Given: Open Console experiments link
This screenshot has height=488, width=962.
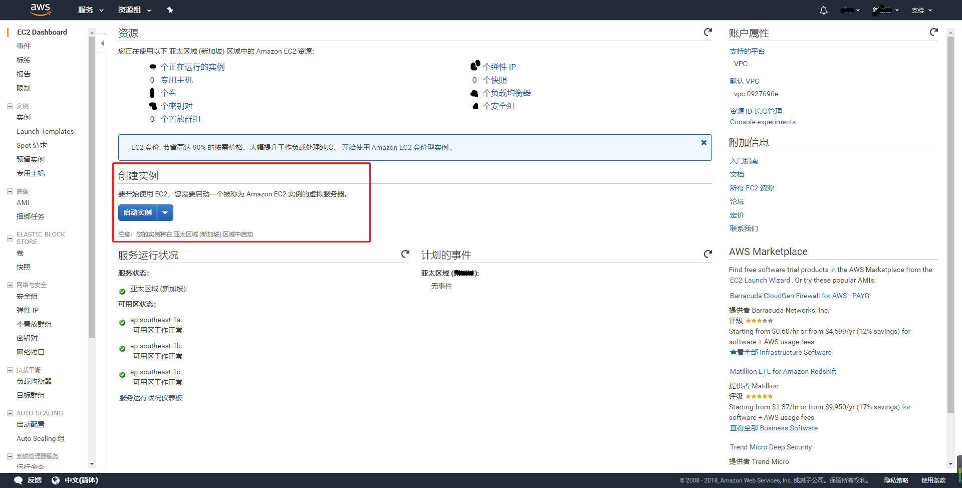Looking at the screenshot, I should coord(763,122).
